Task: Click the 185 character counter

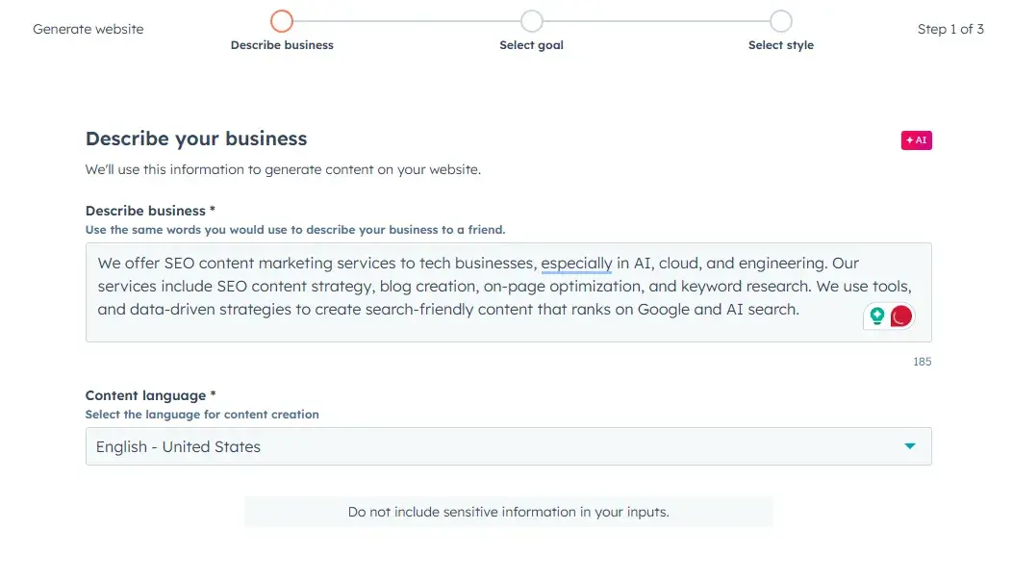Action: click(x=922, y=362)
